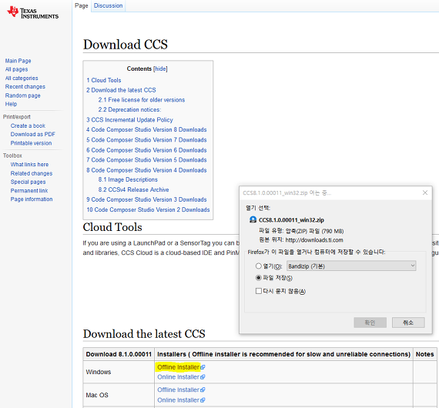Click the zip file icon in the download dialog
Screen dimensions: 439x408
tap(253, 219)
